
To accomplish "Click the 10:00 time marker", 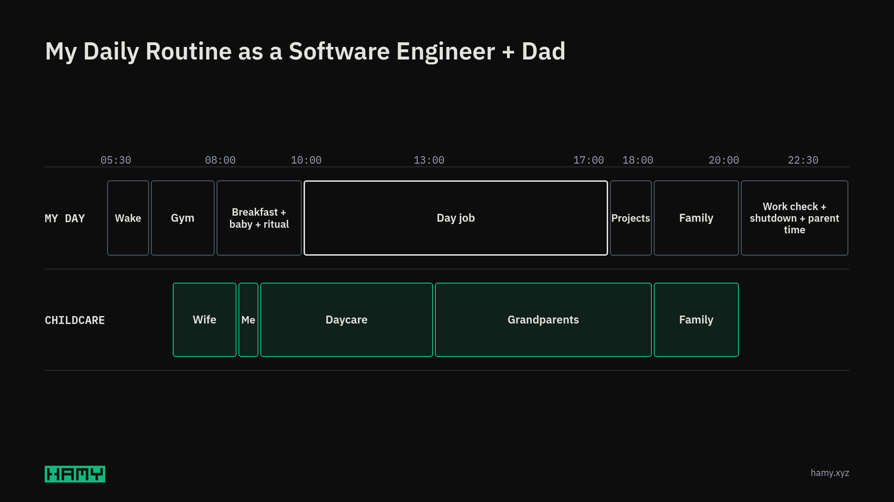I will [306, 160].
